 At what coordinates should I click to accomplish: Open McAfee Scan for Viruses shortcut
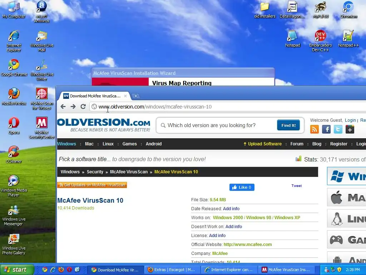[41, 99]
